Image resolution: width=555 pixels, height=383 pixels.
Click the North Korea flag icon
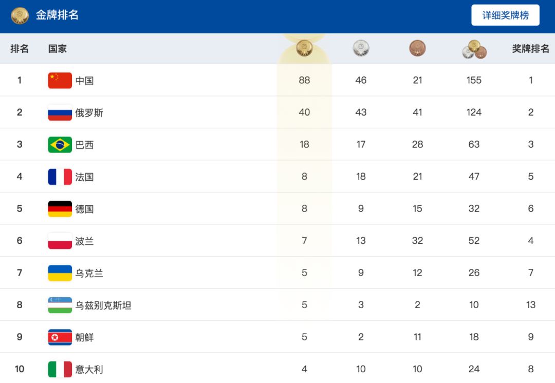[60, 337]
